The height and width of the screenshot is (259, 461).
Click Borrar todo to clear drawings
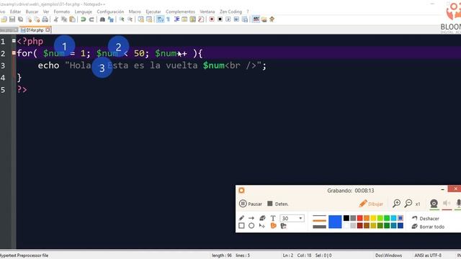pyautogui.click(x=428, y=227)
